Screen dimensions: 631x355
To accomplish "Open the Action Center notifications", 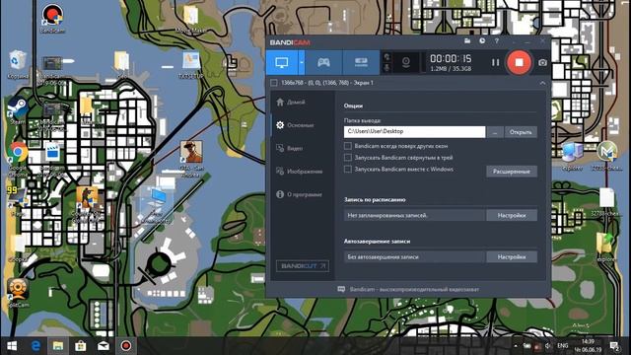I will coord(614,346).
